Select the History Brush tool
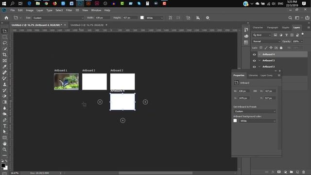 point(4,90)
